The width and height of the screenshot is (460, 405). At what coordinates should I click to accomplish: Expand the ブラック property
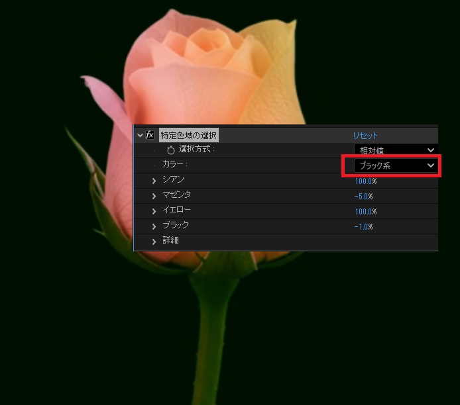tap(154, 226)
